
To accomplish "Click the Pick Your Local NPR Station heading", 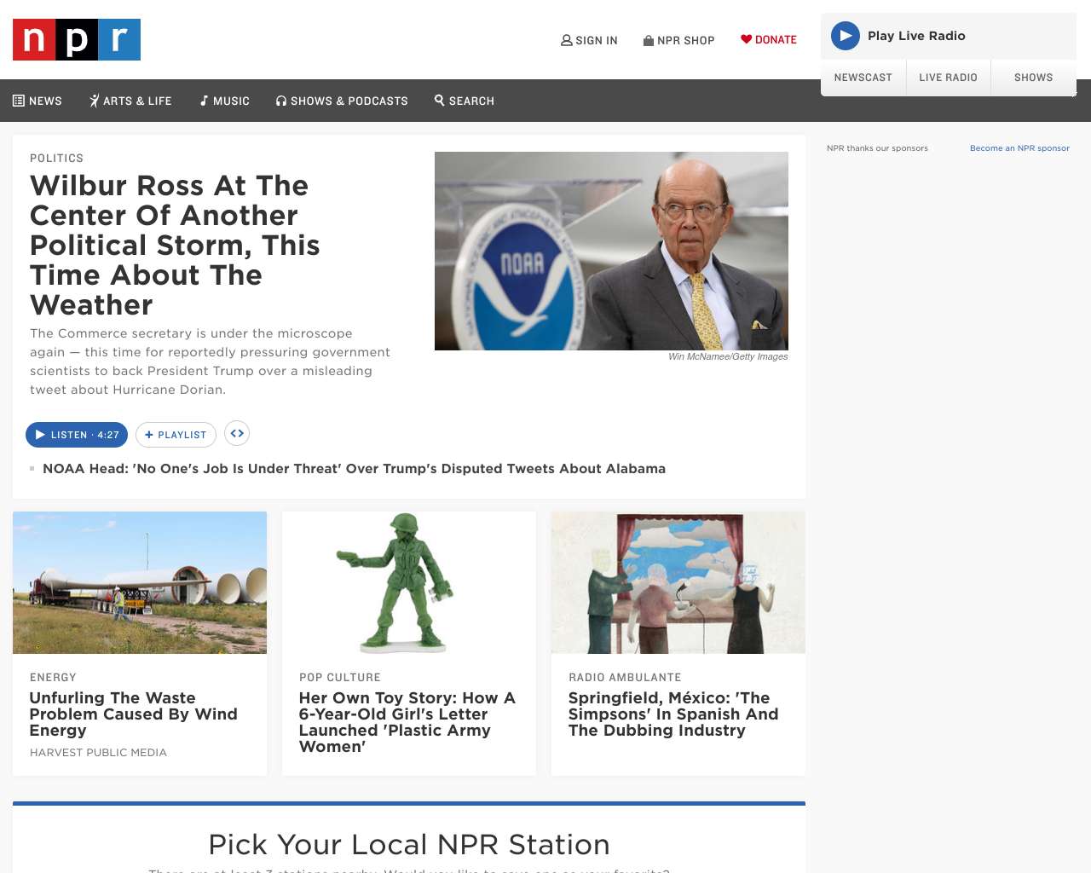I will [x=409, y=845].
